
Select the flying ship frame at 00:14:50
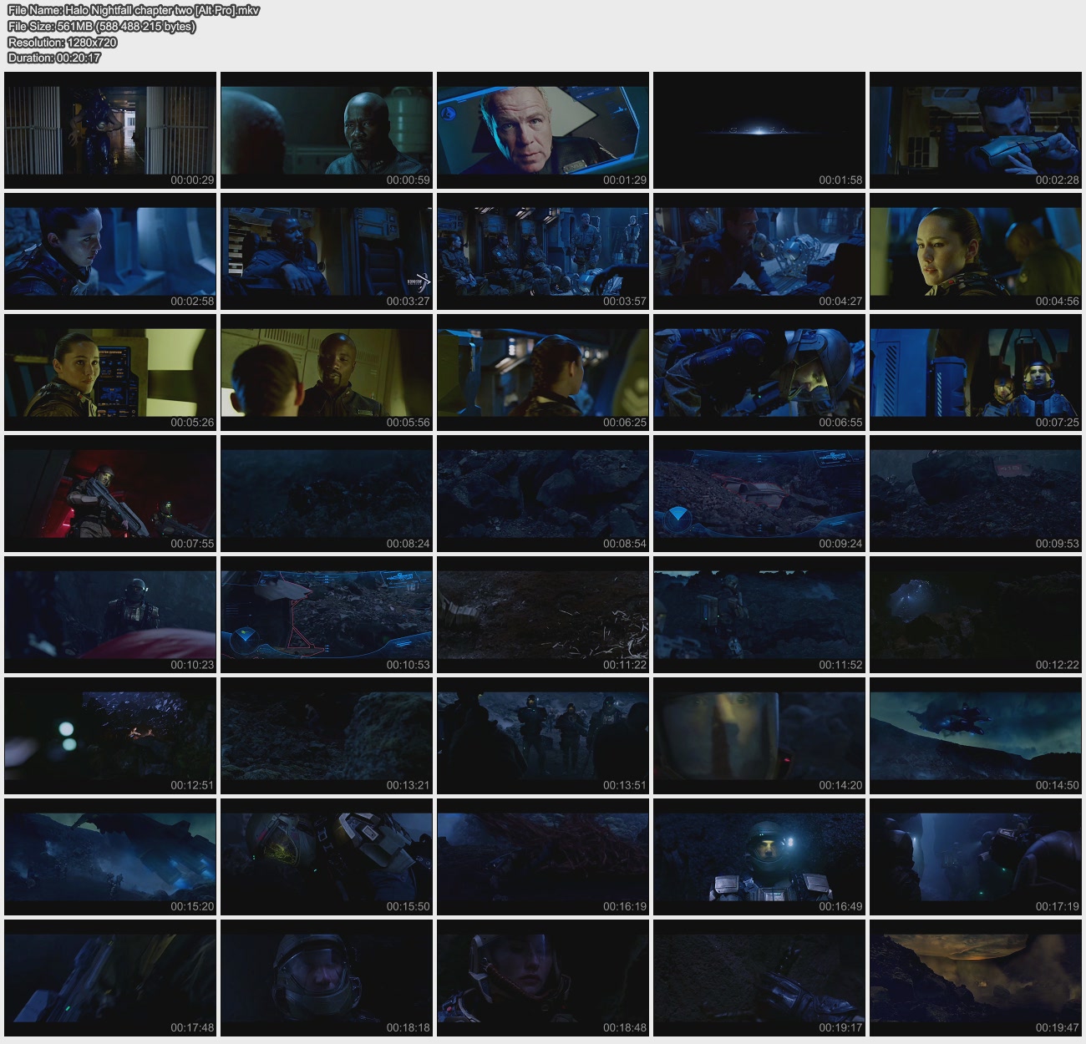[x=975, y=736]
